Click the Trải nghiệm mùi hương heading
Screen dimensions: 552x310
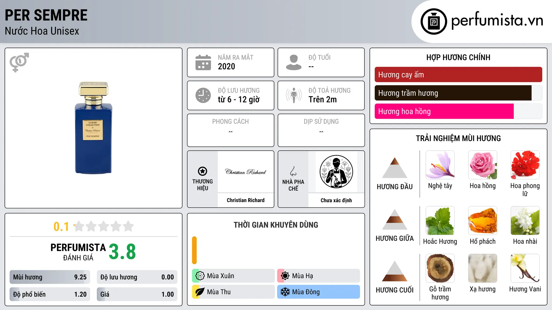pyautogui.click(x=458, y=138)
